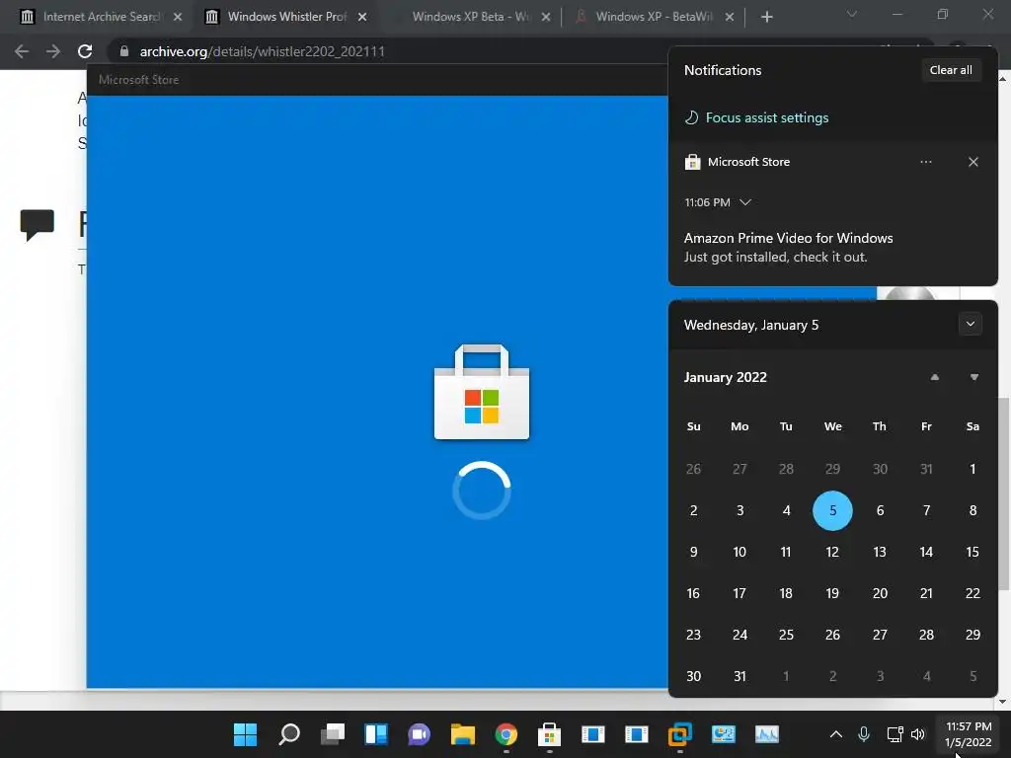1011x758 pixels.
Task: Open the VirtualBox taskbar icon
Action: (x=679, y=733)
